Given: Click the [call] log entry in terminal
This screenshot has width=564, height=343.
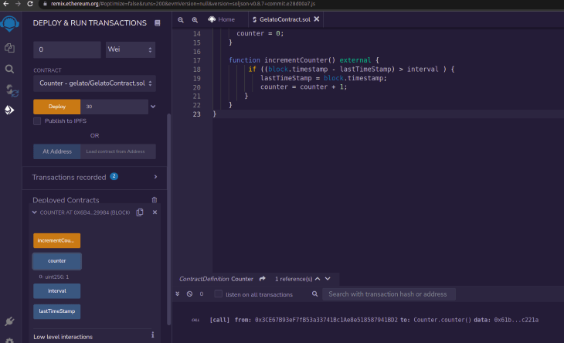Looking at the screenshot, I should point(374,320).
